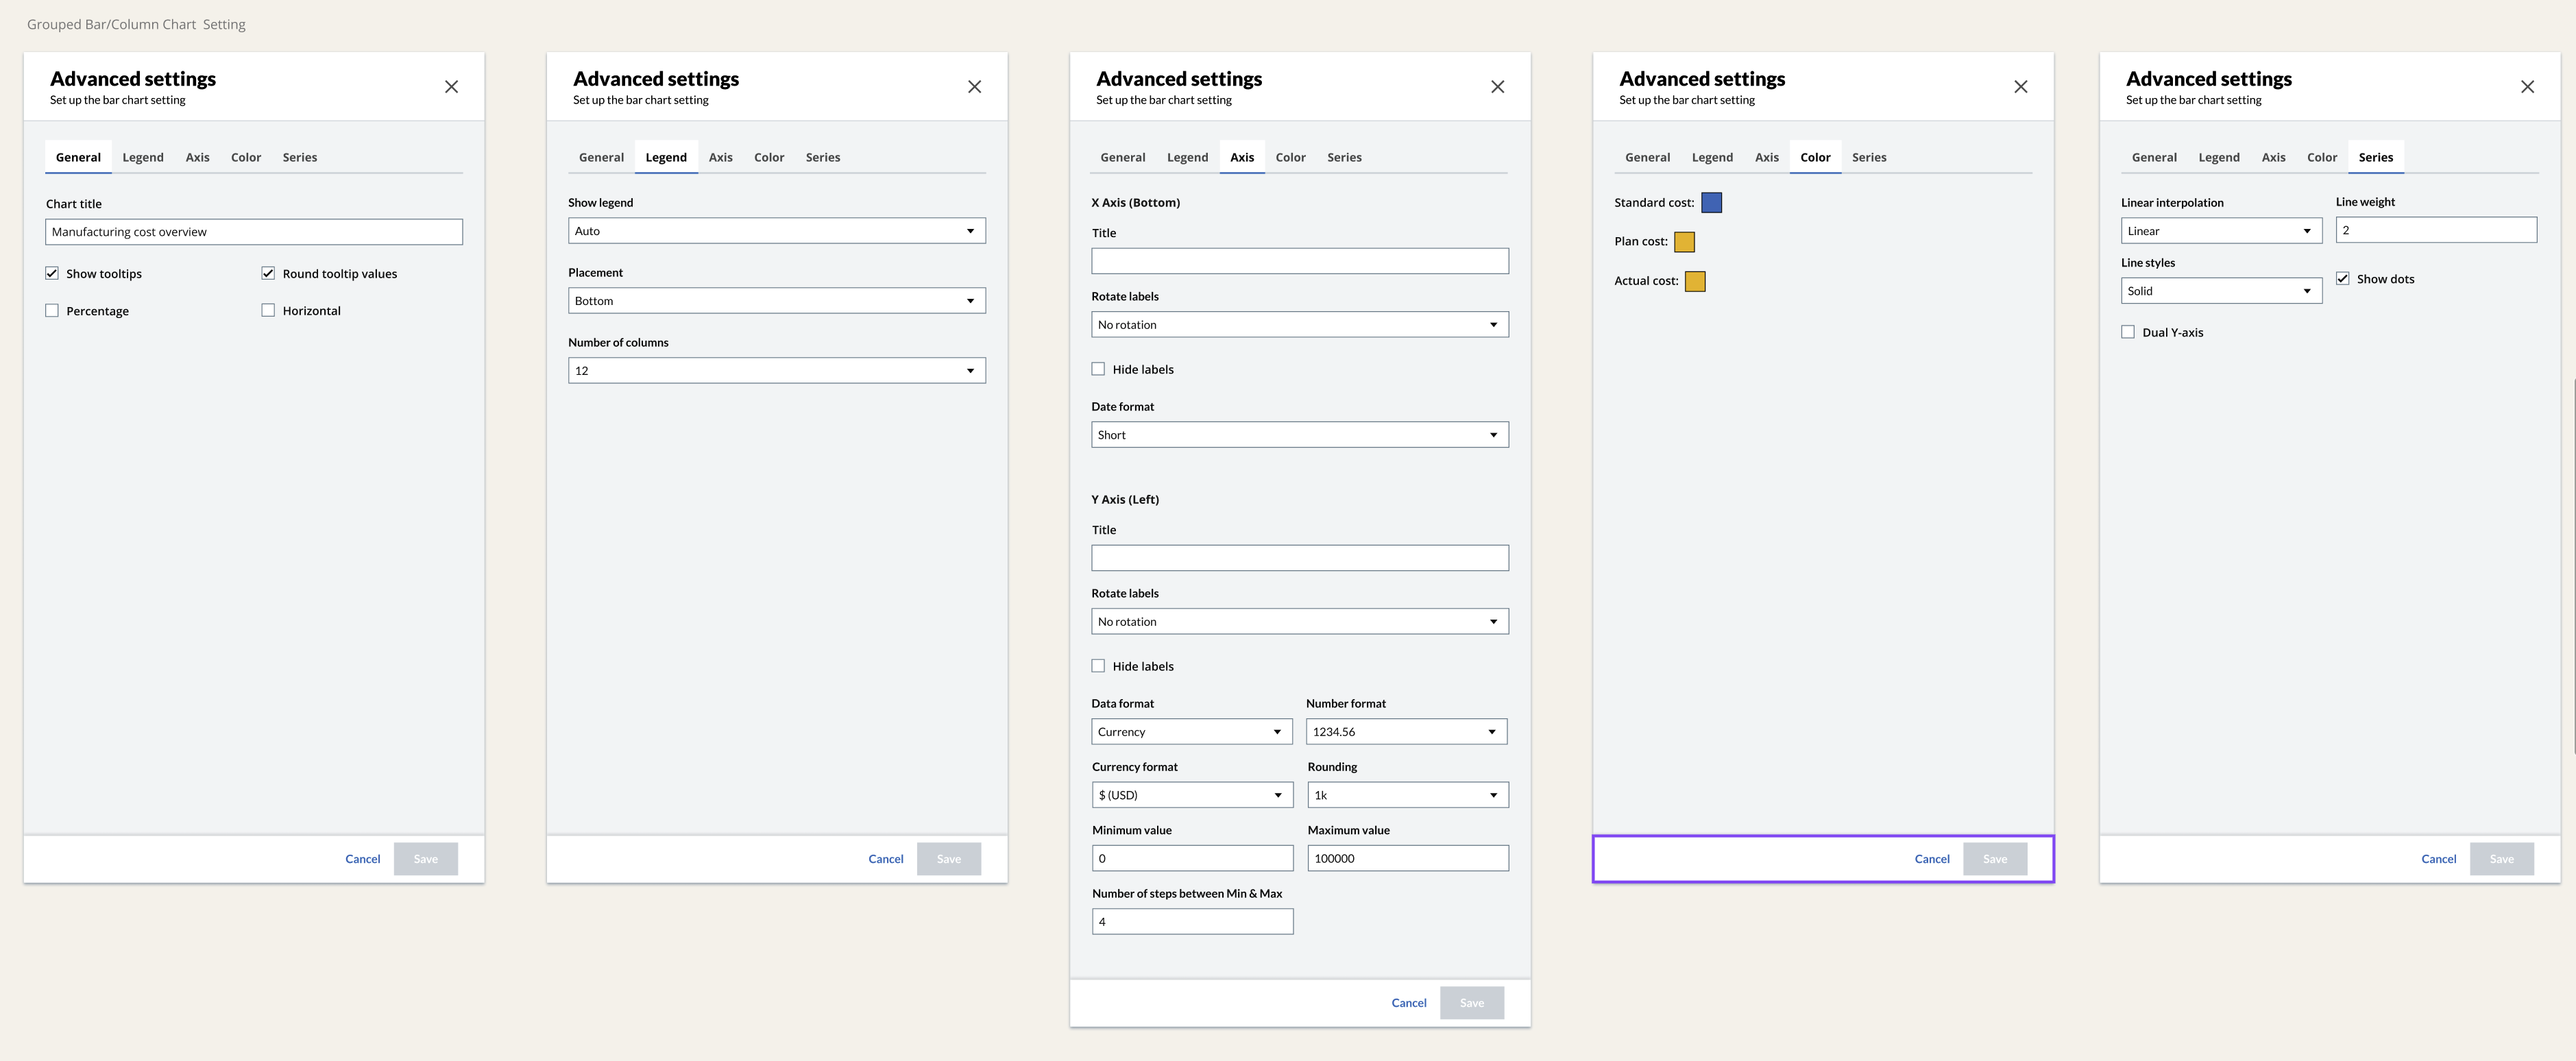The width and height of the screenshot is (2576, 1061).
Task: Open the Color tab in the Legend dialog
Action: pyautogui.click(x=769, y=157)
